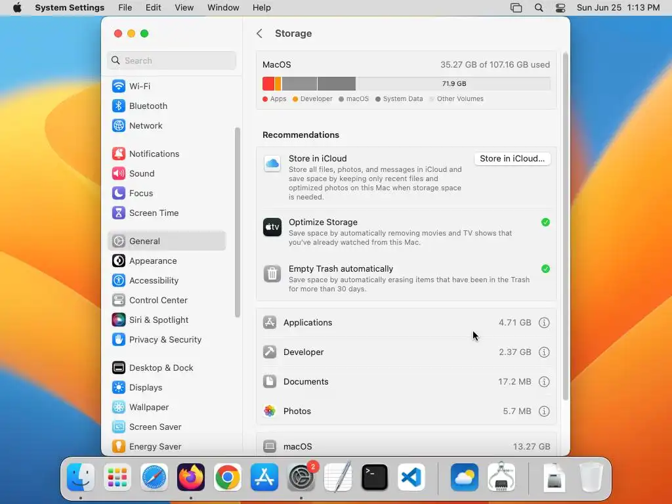Launch Safari from the Dock
The height and width of the screenshot is (504, 672).
point(154,477)
